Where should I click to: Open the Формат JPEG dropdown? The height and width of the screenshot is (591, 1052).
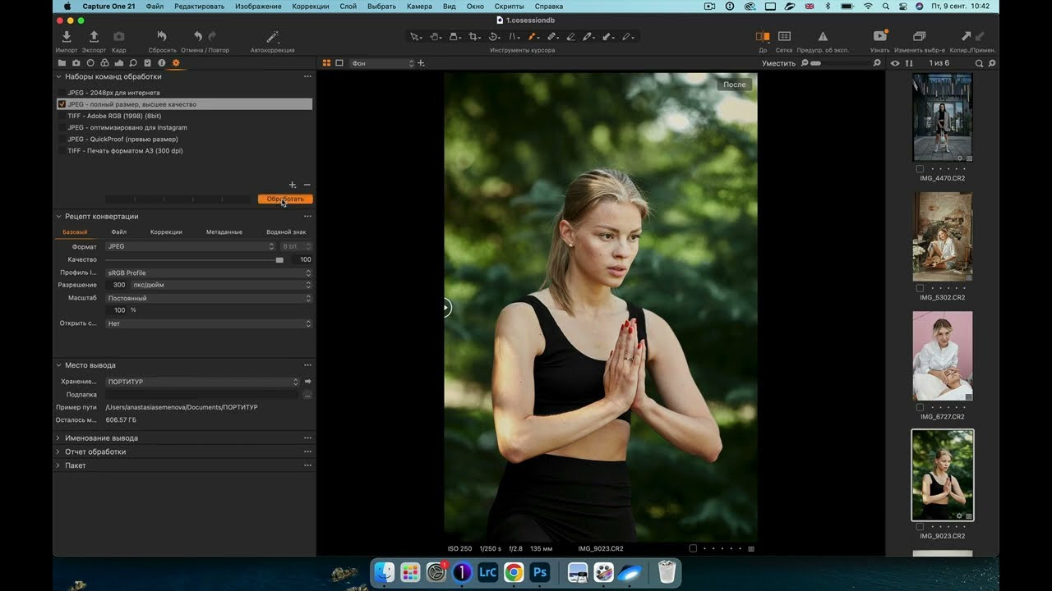pos(190,246)
